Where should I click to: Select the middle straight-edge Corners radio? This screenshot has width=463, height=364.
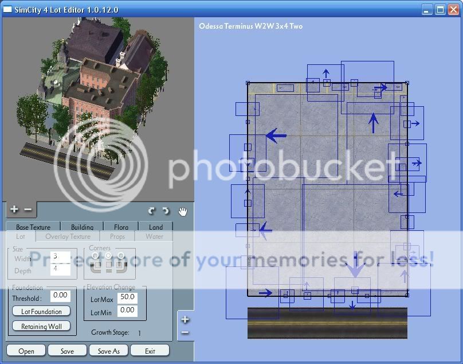pyautogui.click(x=108, y=255)
